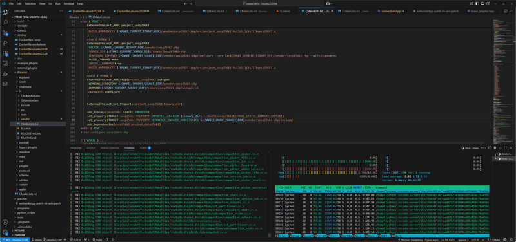Open the Search view in activity bar
Image resolution: width=516 pixels, height=242 pixels.
[x=5, y=23]
